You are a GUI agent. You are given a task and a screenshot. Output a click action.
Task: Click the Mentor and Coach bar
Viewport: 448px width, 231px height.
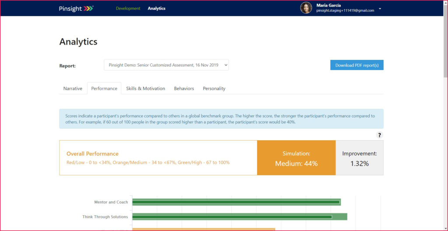pos(236,202)
